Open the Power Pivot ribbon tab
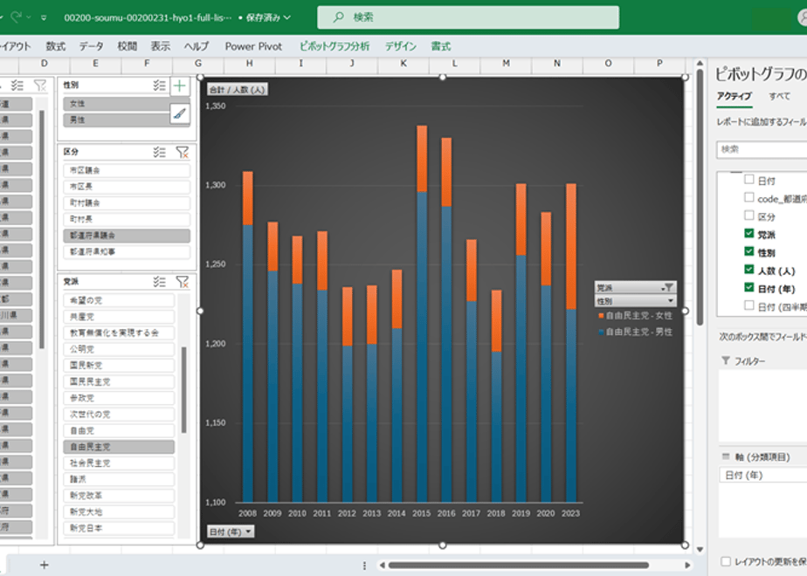Screen dimensions: 807x576 [254, 46]
